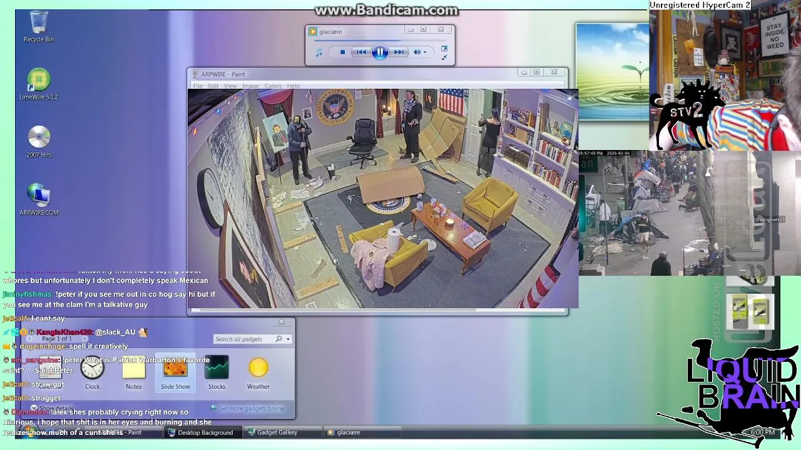The height and width of the screenshot is (450, 801).
Task: Skip to next track in media player
Action: point(399,52)
